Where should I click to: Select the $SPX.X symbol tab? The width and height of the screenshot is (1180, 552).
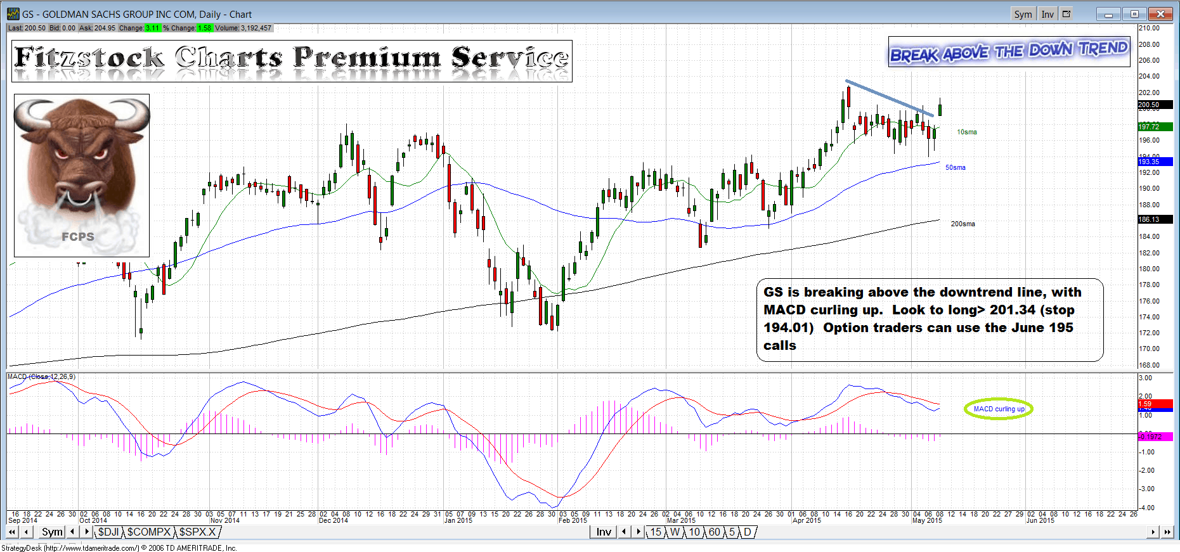point(197,532)
